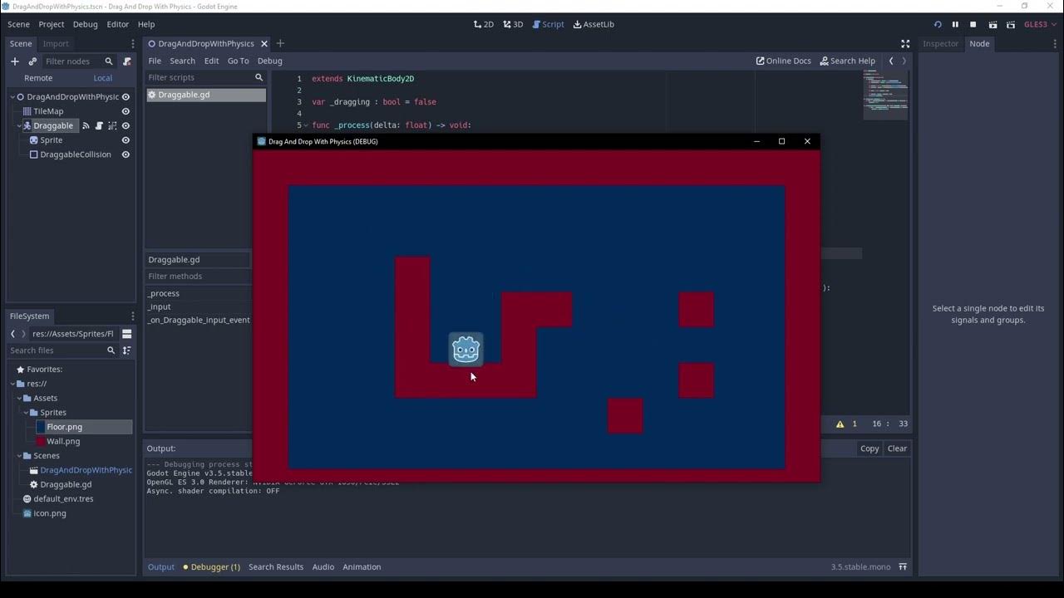
Task: Switch scene tree to Remote
Action: point(38,78)
